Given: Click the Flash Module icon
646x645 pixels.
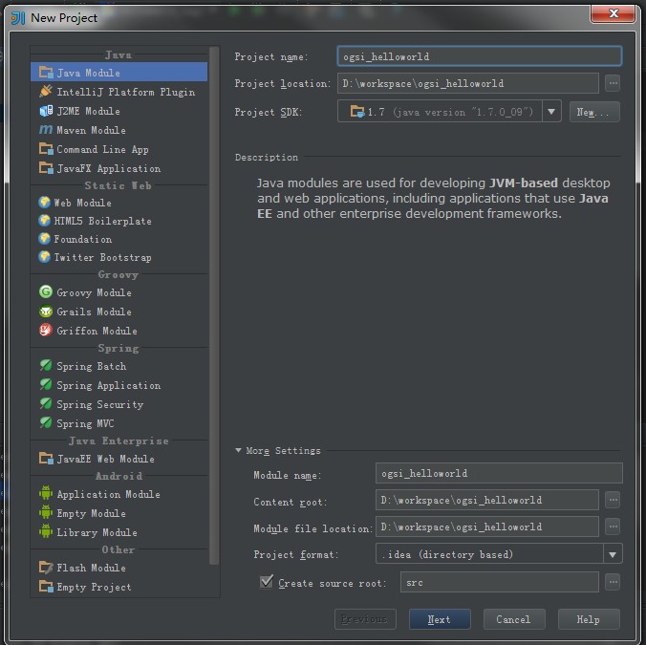Looking at the screenshot, I should coord(46,568).
